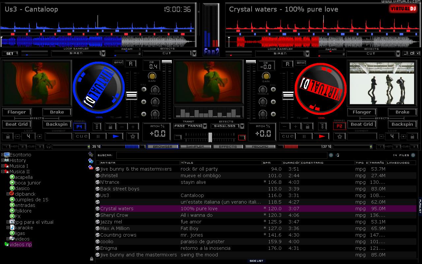The width and height of the screenshot is (422, 264).
Task: Click the star icon on the left deck
Action: pyautogui.click(x=133, y=136)
